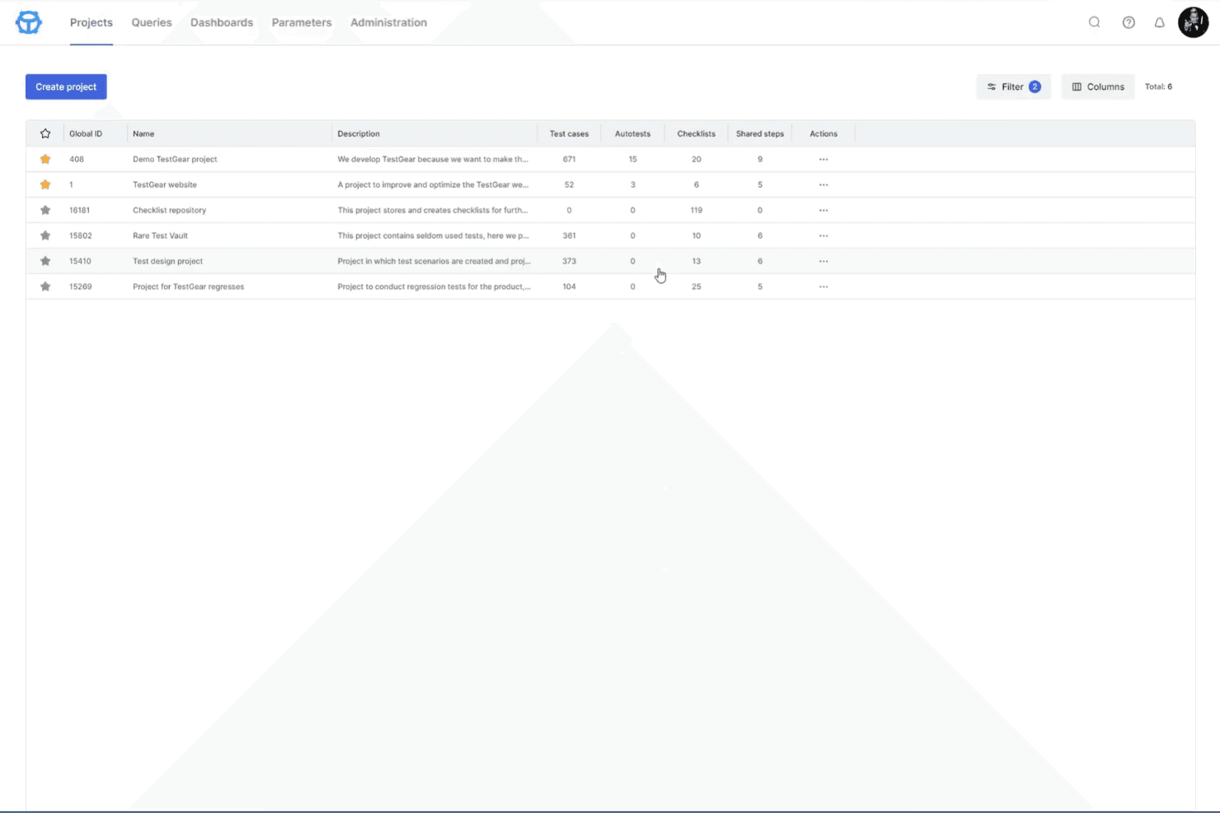This screenshot has width=1220, height=813.
Task: Favorite the Rare Test Vault star
Action: [x=45, y=236]
